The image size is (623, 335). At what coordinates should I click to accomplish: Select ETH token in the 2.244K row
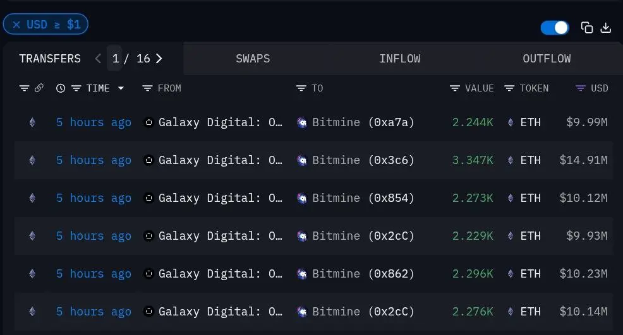[530, 122]
